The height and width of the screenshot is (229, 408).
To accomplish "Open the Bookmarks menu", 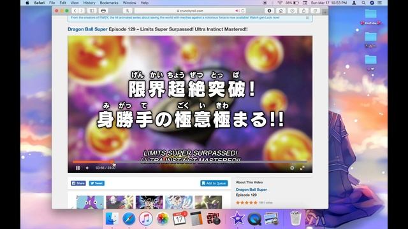I will (x=109, y=3).
